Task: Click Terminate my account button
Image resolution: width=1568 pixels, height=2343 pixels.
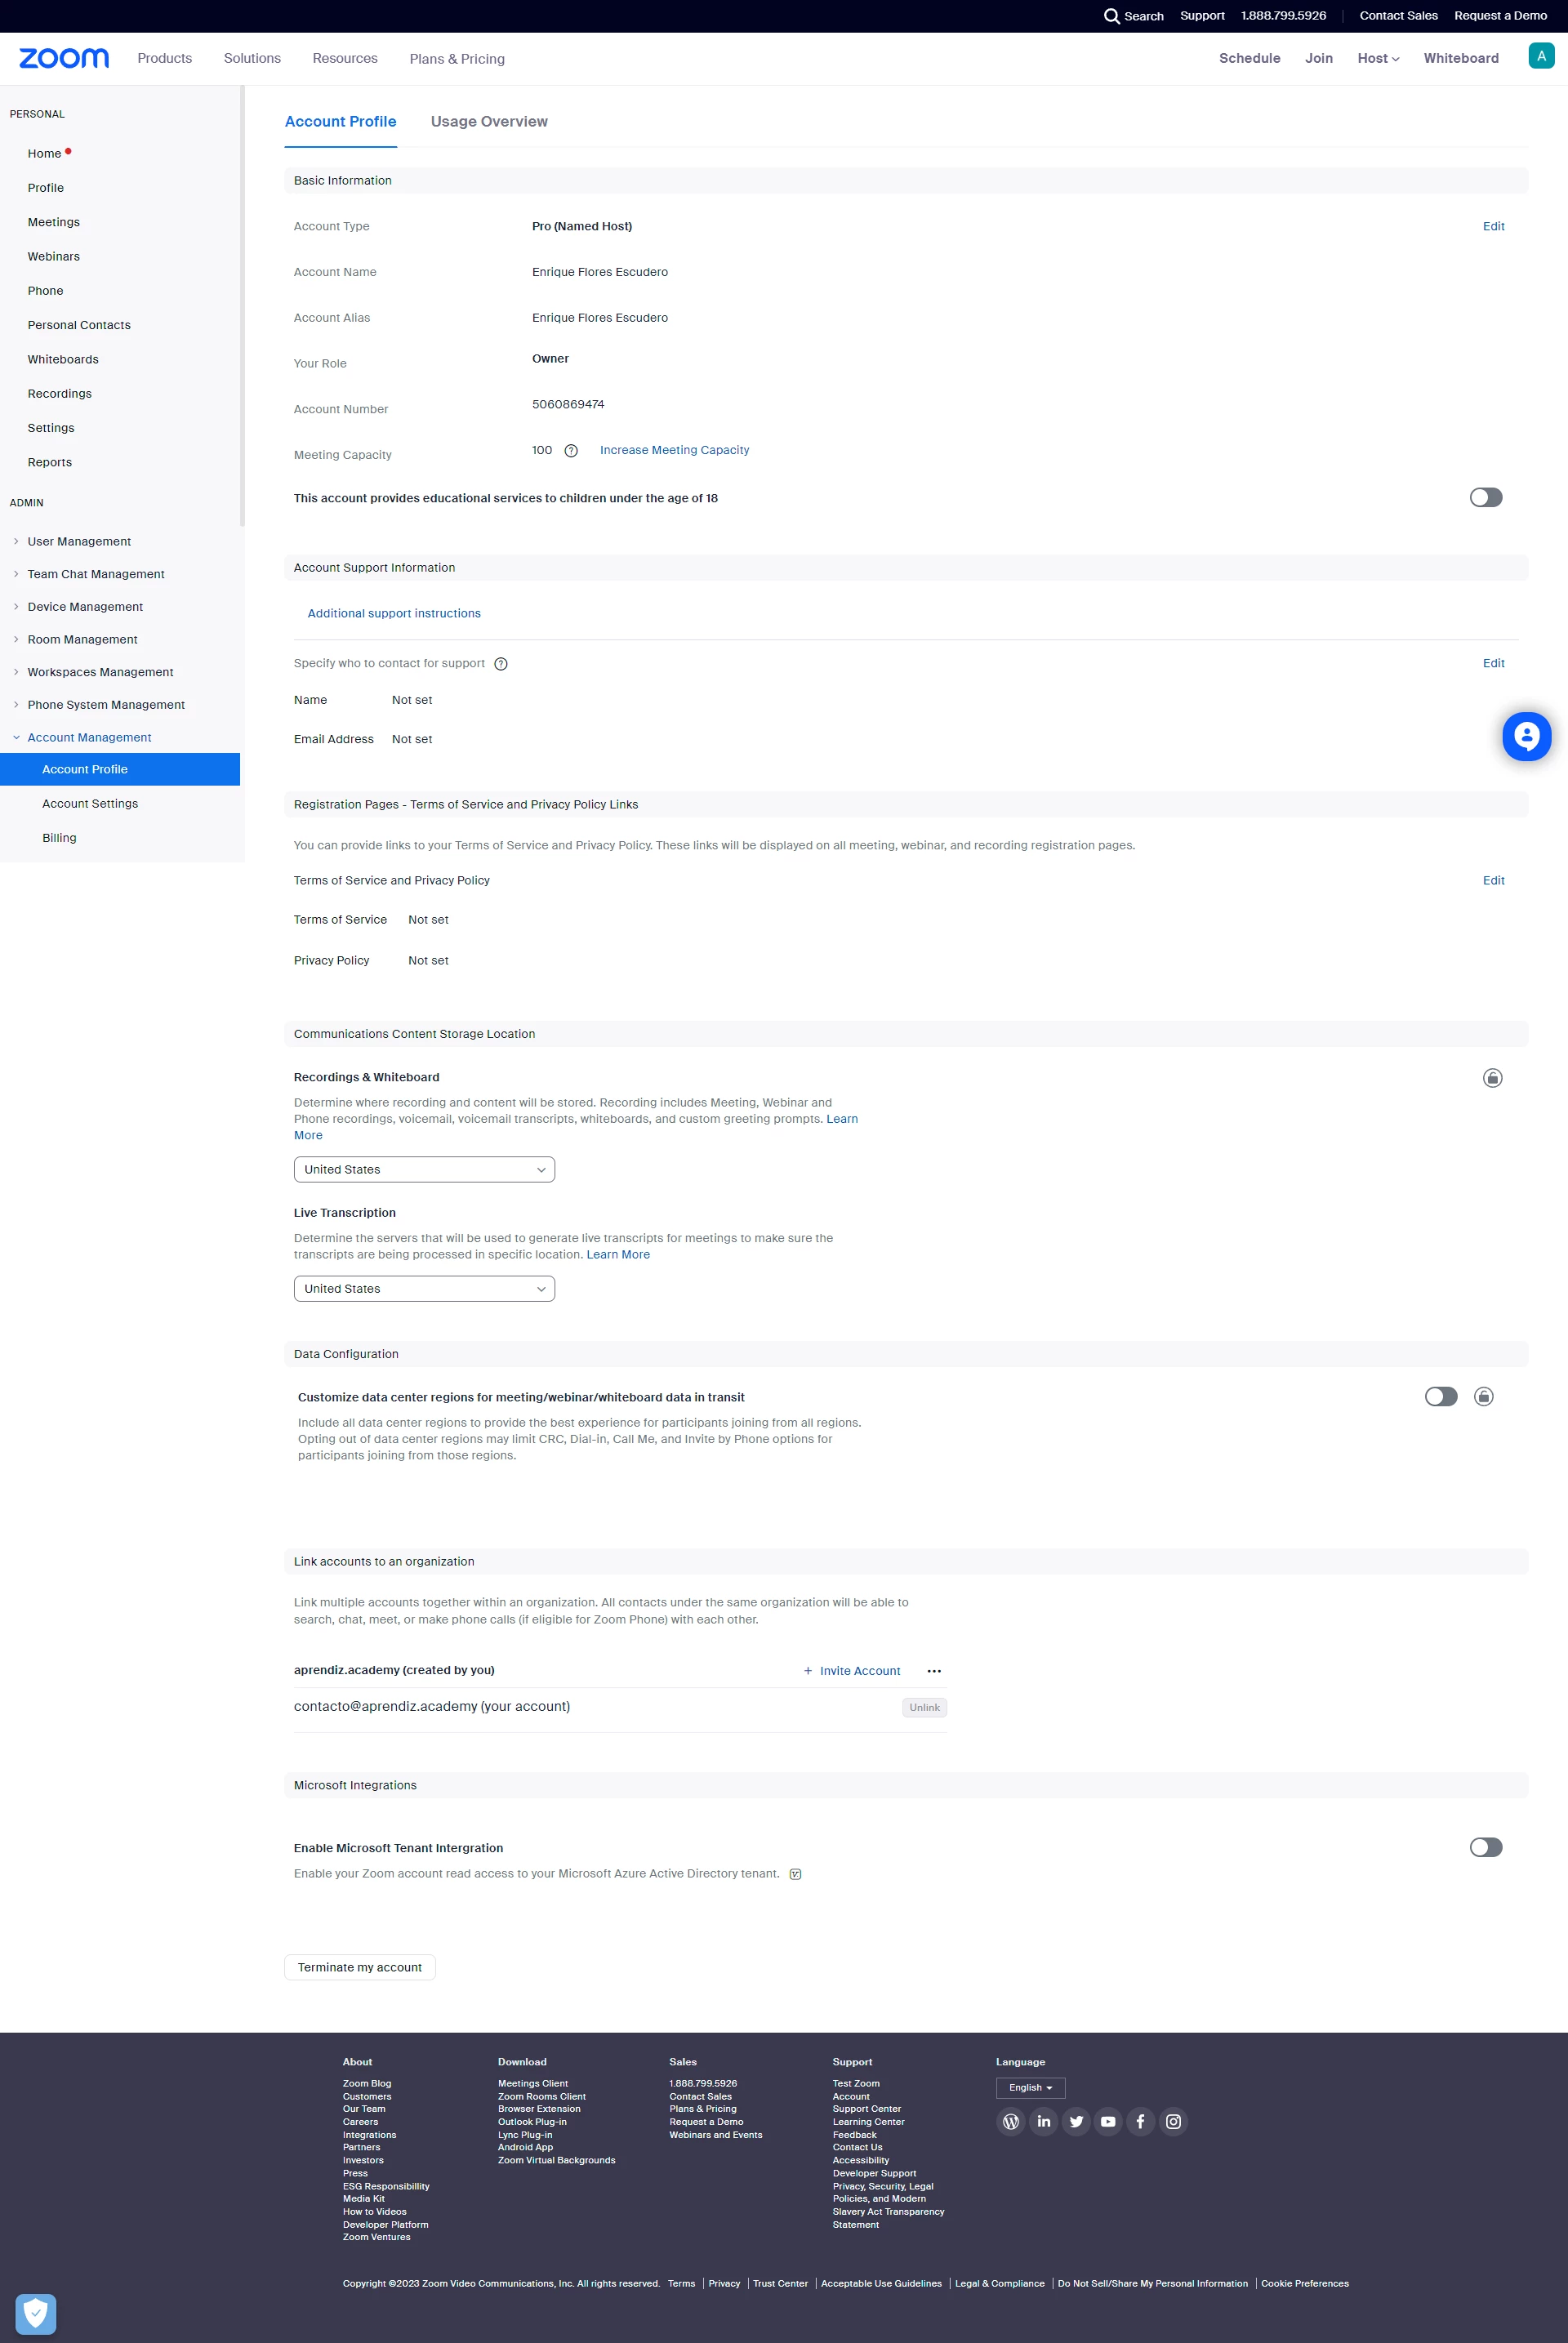Action: (359, 1967)
